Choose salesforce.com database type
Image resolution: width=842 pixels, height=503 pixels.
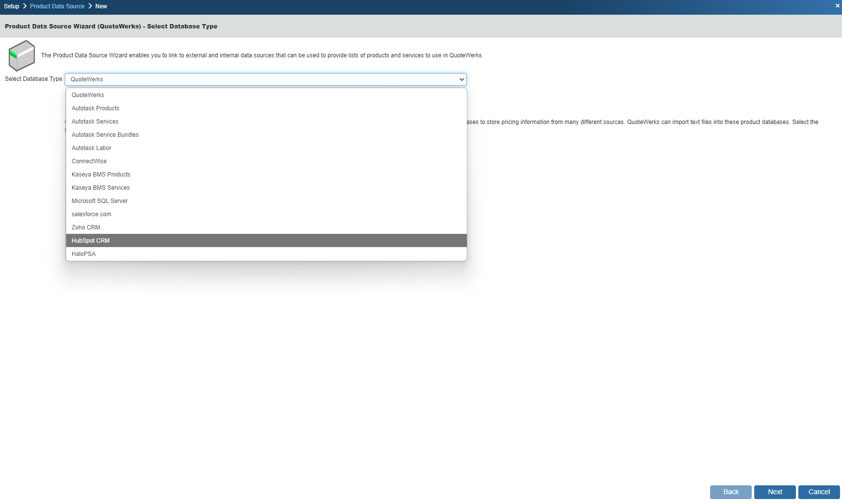[91, 214]
